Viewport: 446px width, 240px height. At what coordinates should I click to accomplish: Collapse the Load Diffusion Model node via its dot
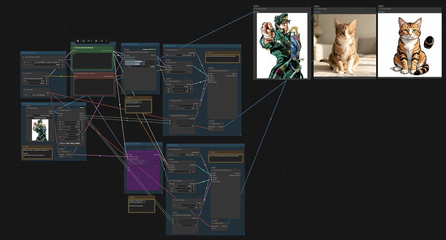(x=23, y=57)
